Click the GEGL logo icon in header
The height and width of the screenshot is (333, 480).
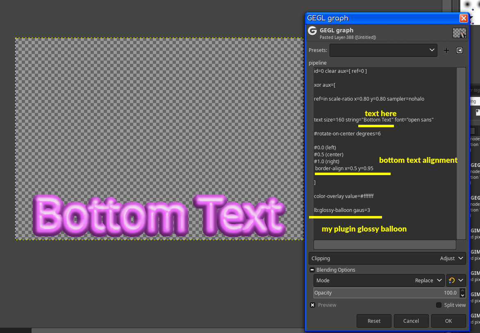pyautogui.click(x=312, y=31)
